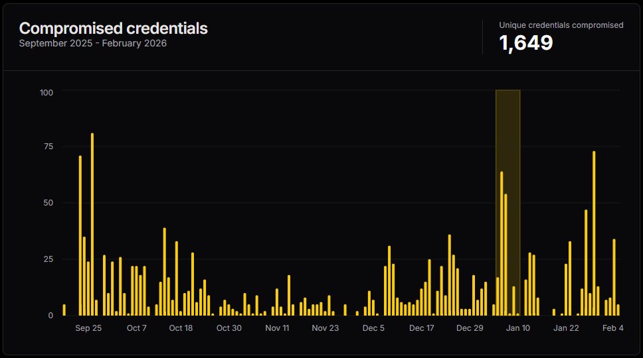Select the Nov 11 date tick label
Viewport: 643px width, 358px height.
coord(277,328)
